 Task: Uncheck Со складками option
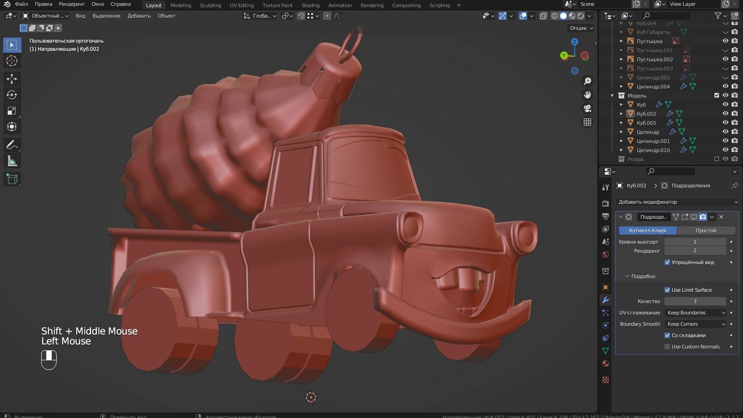667,335
